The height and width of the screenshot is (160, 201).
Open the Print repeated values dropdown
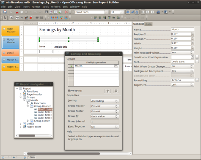(x=182, y=52)
